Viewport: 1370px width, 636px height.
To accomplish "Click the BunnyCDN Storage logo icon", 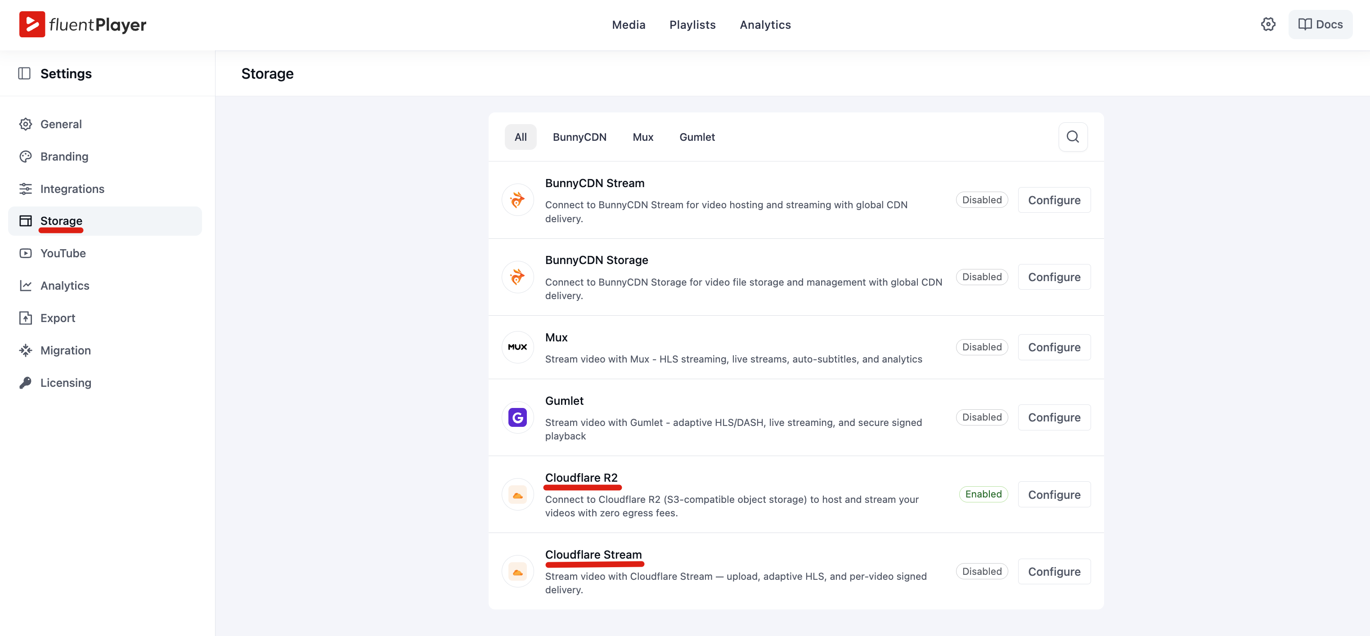I will tap(517, 277).
